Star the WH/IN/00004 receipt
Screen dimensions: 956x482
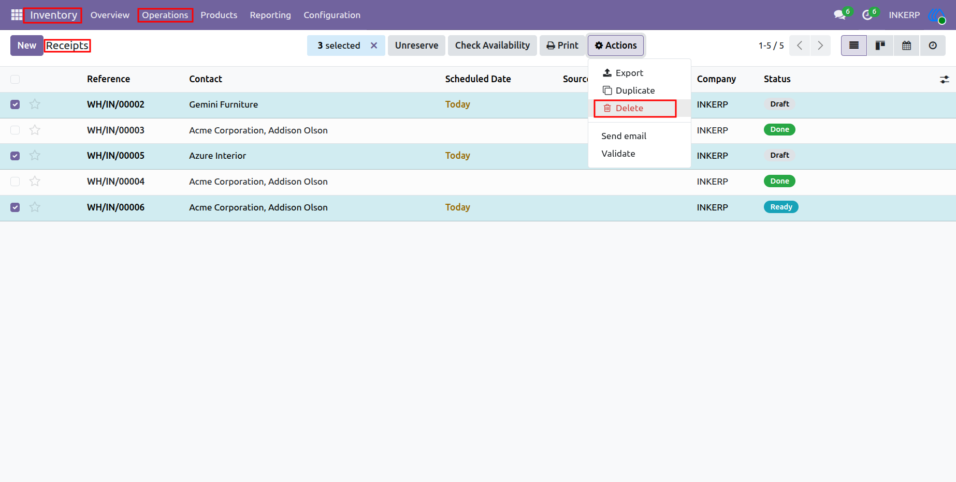click(35, 182)
